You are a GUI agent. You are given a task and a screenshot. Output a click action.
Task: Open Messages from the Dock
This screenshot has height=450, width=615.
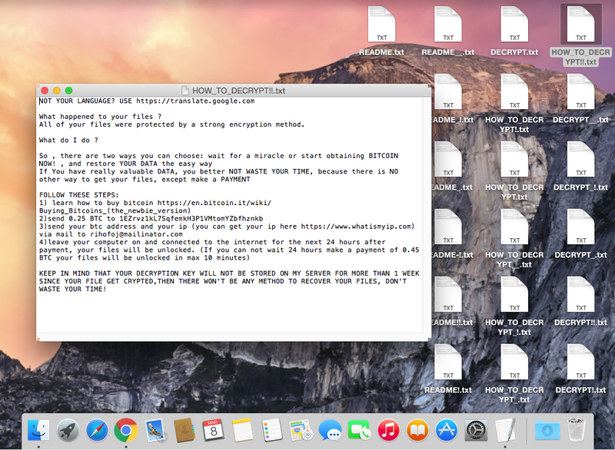(x=331, y=432)
